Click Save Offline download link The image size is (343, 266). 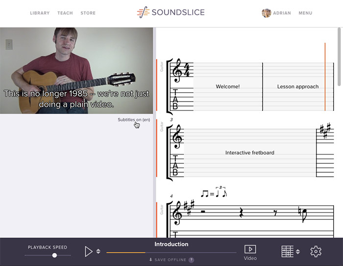[168, 260]
